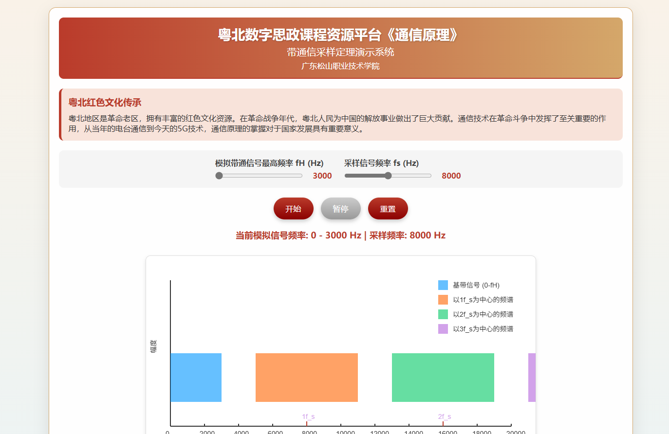The image size is (669, 434).
Task: Click the 开始 start button
Action: [293, 209]
